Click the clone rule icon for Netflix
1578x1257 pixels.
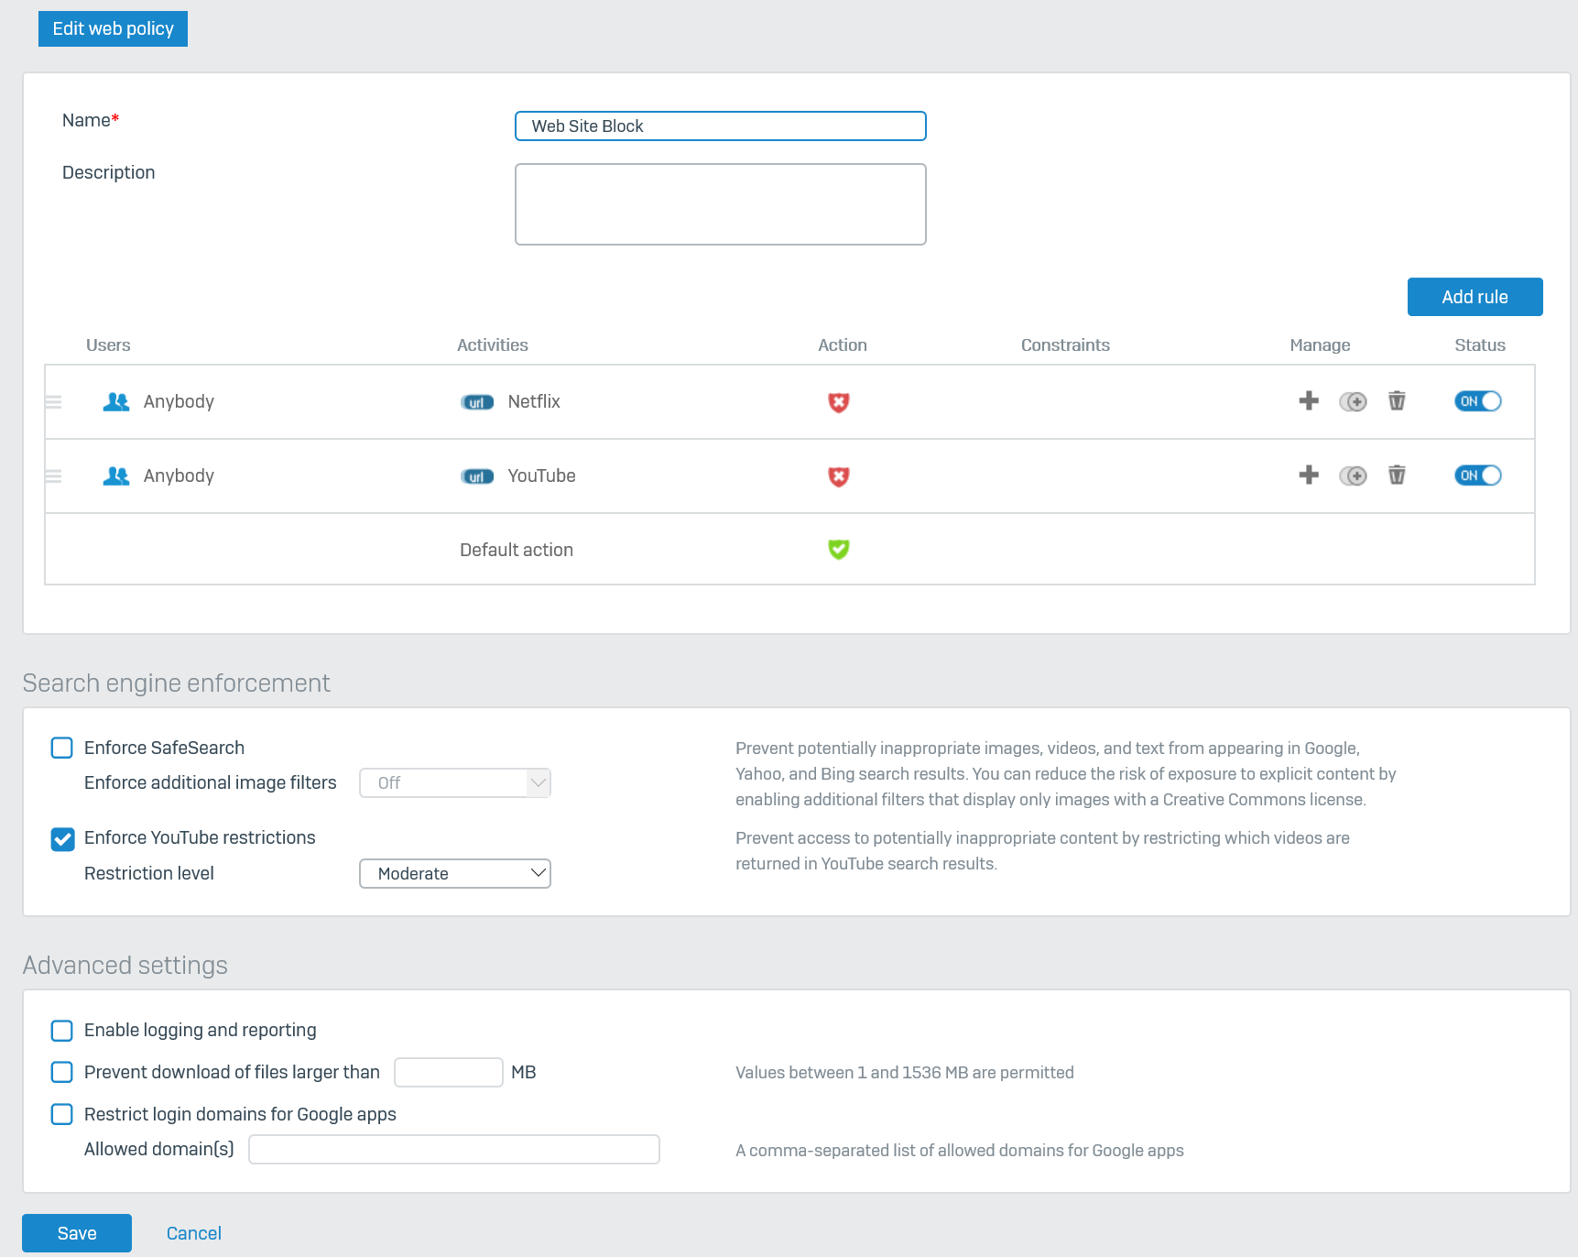(1353, 401)
